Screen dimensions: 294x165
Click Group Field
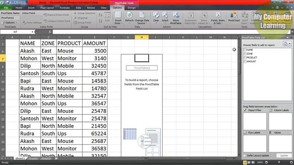[82, 22]
